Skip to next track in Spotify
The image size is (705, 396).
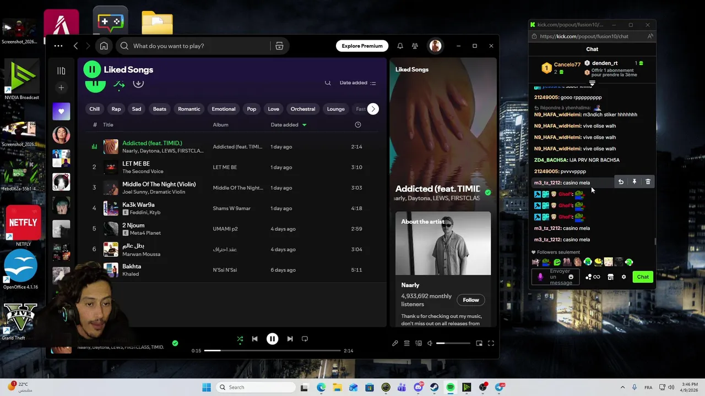(x=290, y=339)
